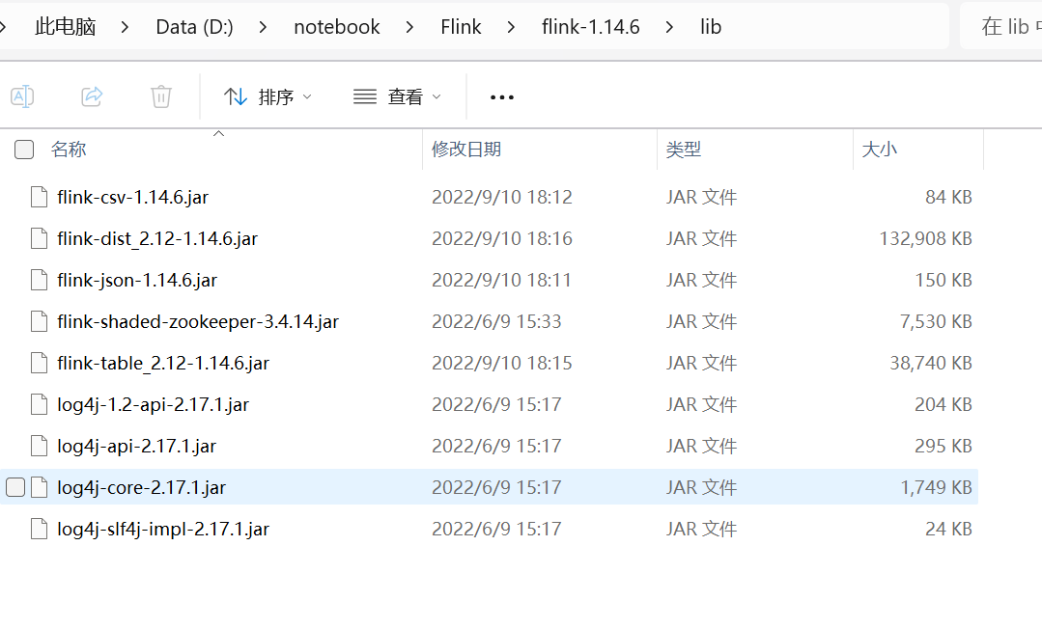Expand the chevron after flink-1.14.6 in breadcrumb
Image resolution: width=1042 pixels, height=628 pixels.
(x=671, y=26)
